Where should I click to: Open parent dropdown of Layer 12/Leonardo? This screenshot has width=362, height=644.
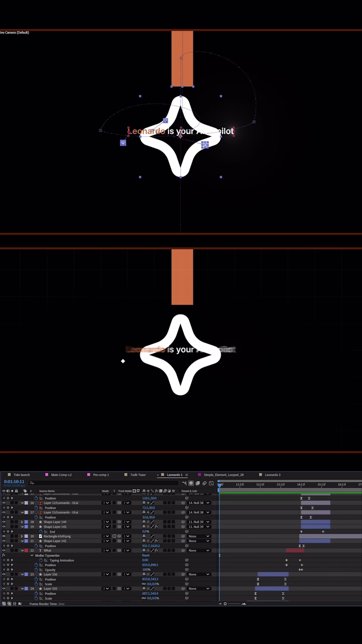pyautogui.click(x=199, y=503)
